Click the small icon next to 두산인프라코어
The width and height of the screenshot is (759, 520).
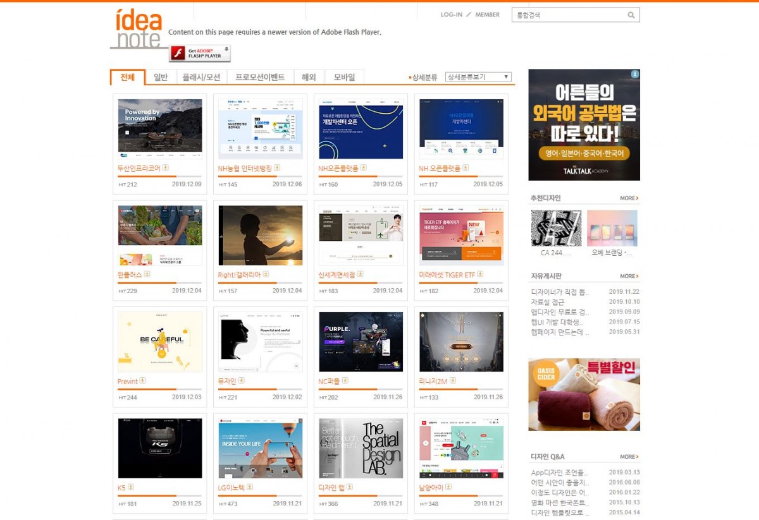(x=166, y=168)
